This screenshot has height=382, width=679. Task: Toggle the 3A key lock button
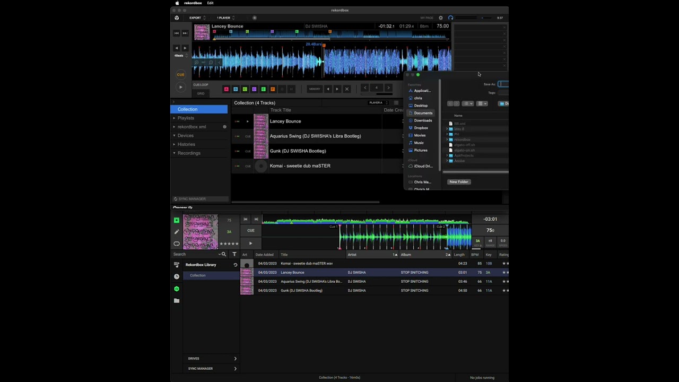pos(477,242)
